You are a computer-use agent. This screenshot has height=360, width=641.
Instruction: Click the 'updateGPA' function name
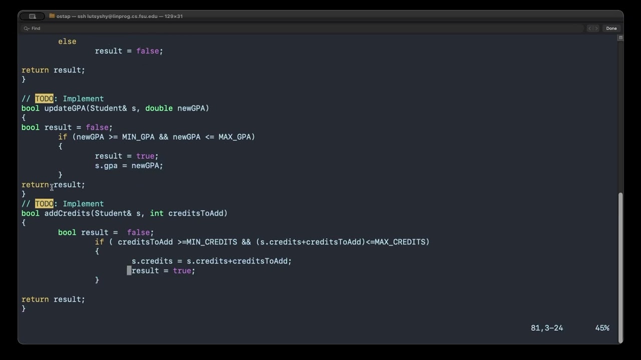65,108
